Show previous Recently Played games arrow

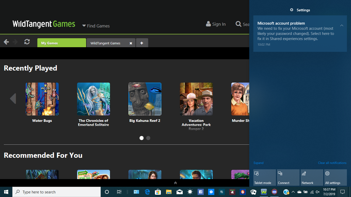13,99
